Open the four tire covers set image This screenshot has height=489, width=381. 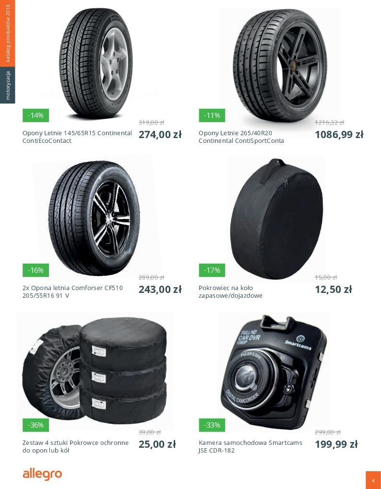pos(94,371)
